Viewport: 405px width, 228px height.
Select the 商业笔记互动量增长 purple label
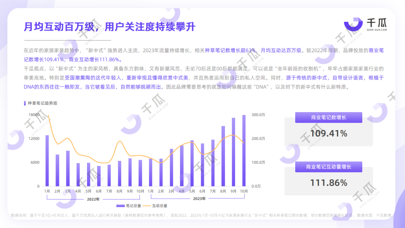tap(328, 167)
